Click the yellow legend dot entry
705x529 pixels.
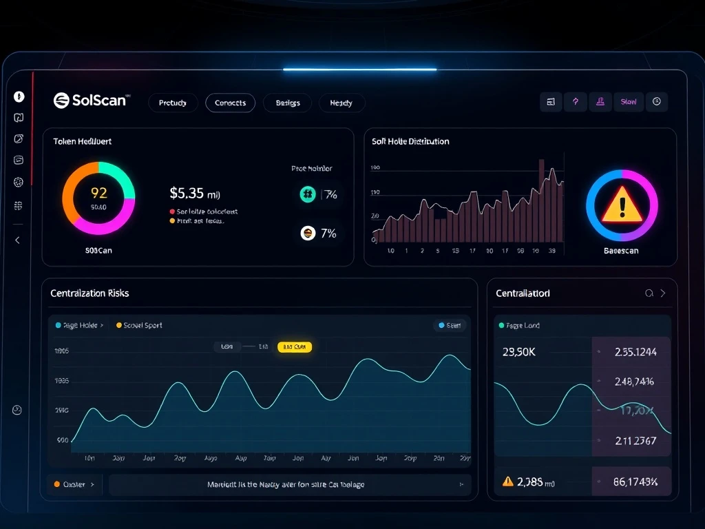tap(196, 221)
